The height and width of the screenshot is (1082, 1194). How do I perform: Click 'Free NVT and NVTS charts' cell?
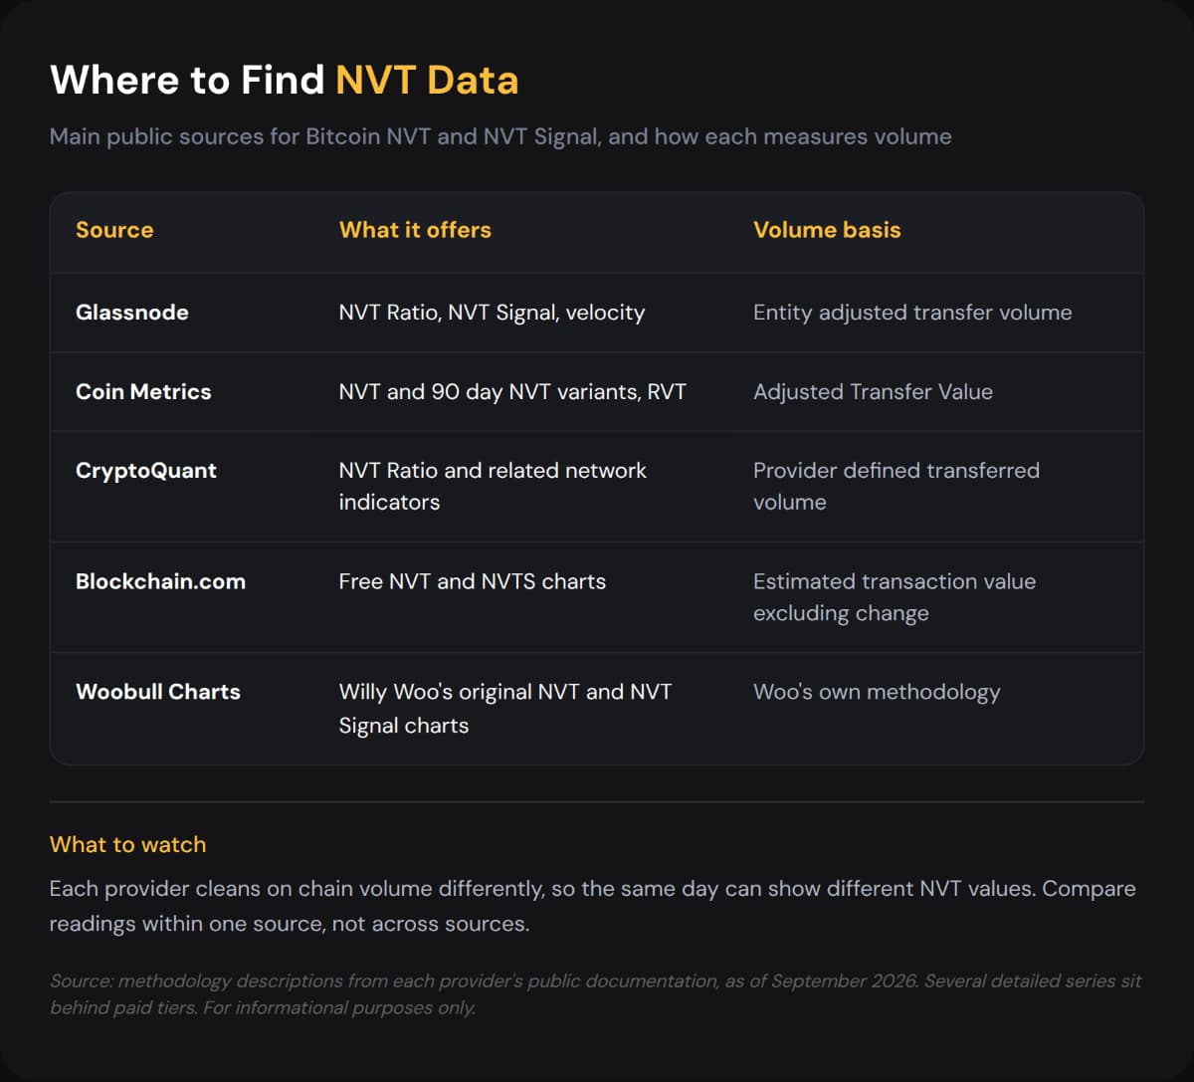pos(473,581)
